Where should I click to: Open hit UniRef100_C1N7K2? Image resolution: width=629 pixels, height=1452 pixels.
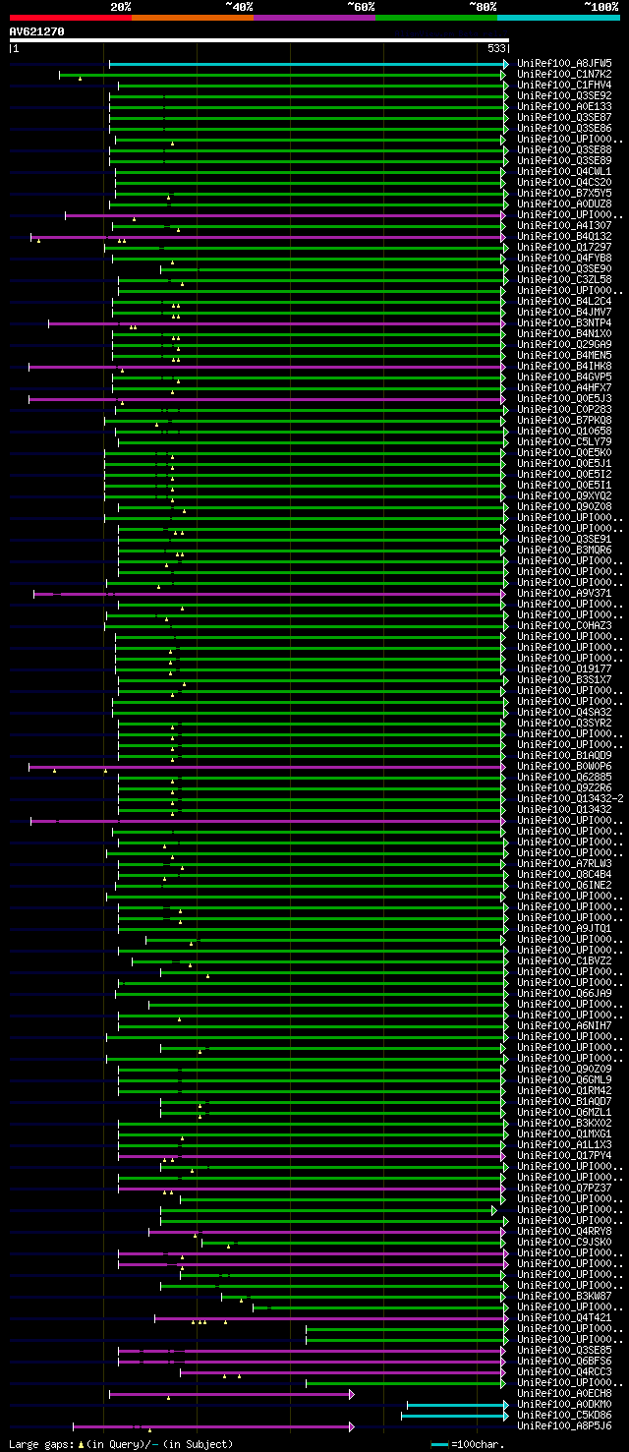tap(564, 74)
